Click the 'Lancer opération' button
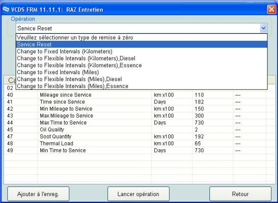The image size is (278, 203). [x=138, y=194]
